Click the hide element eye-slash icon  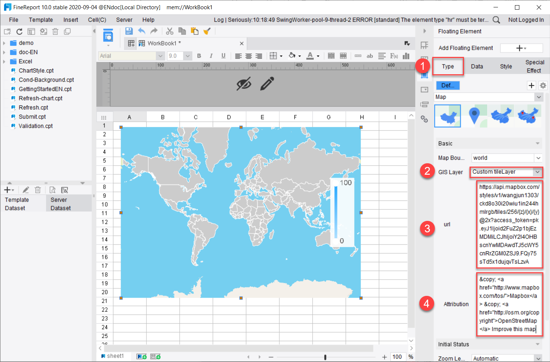pos(244,84)
